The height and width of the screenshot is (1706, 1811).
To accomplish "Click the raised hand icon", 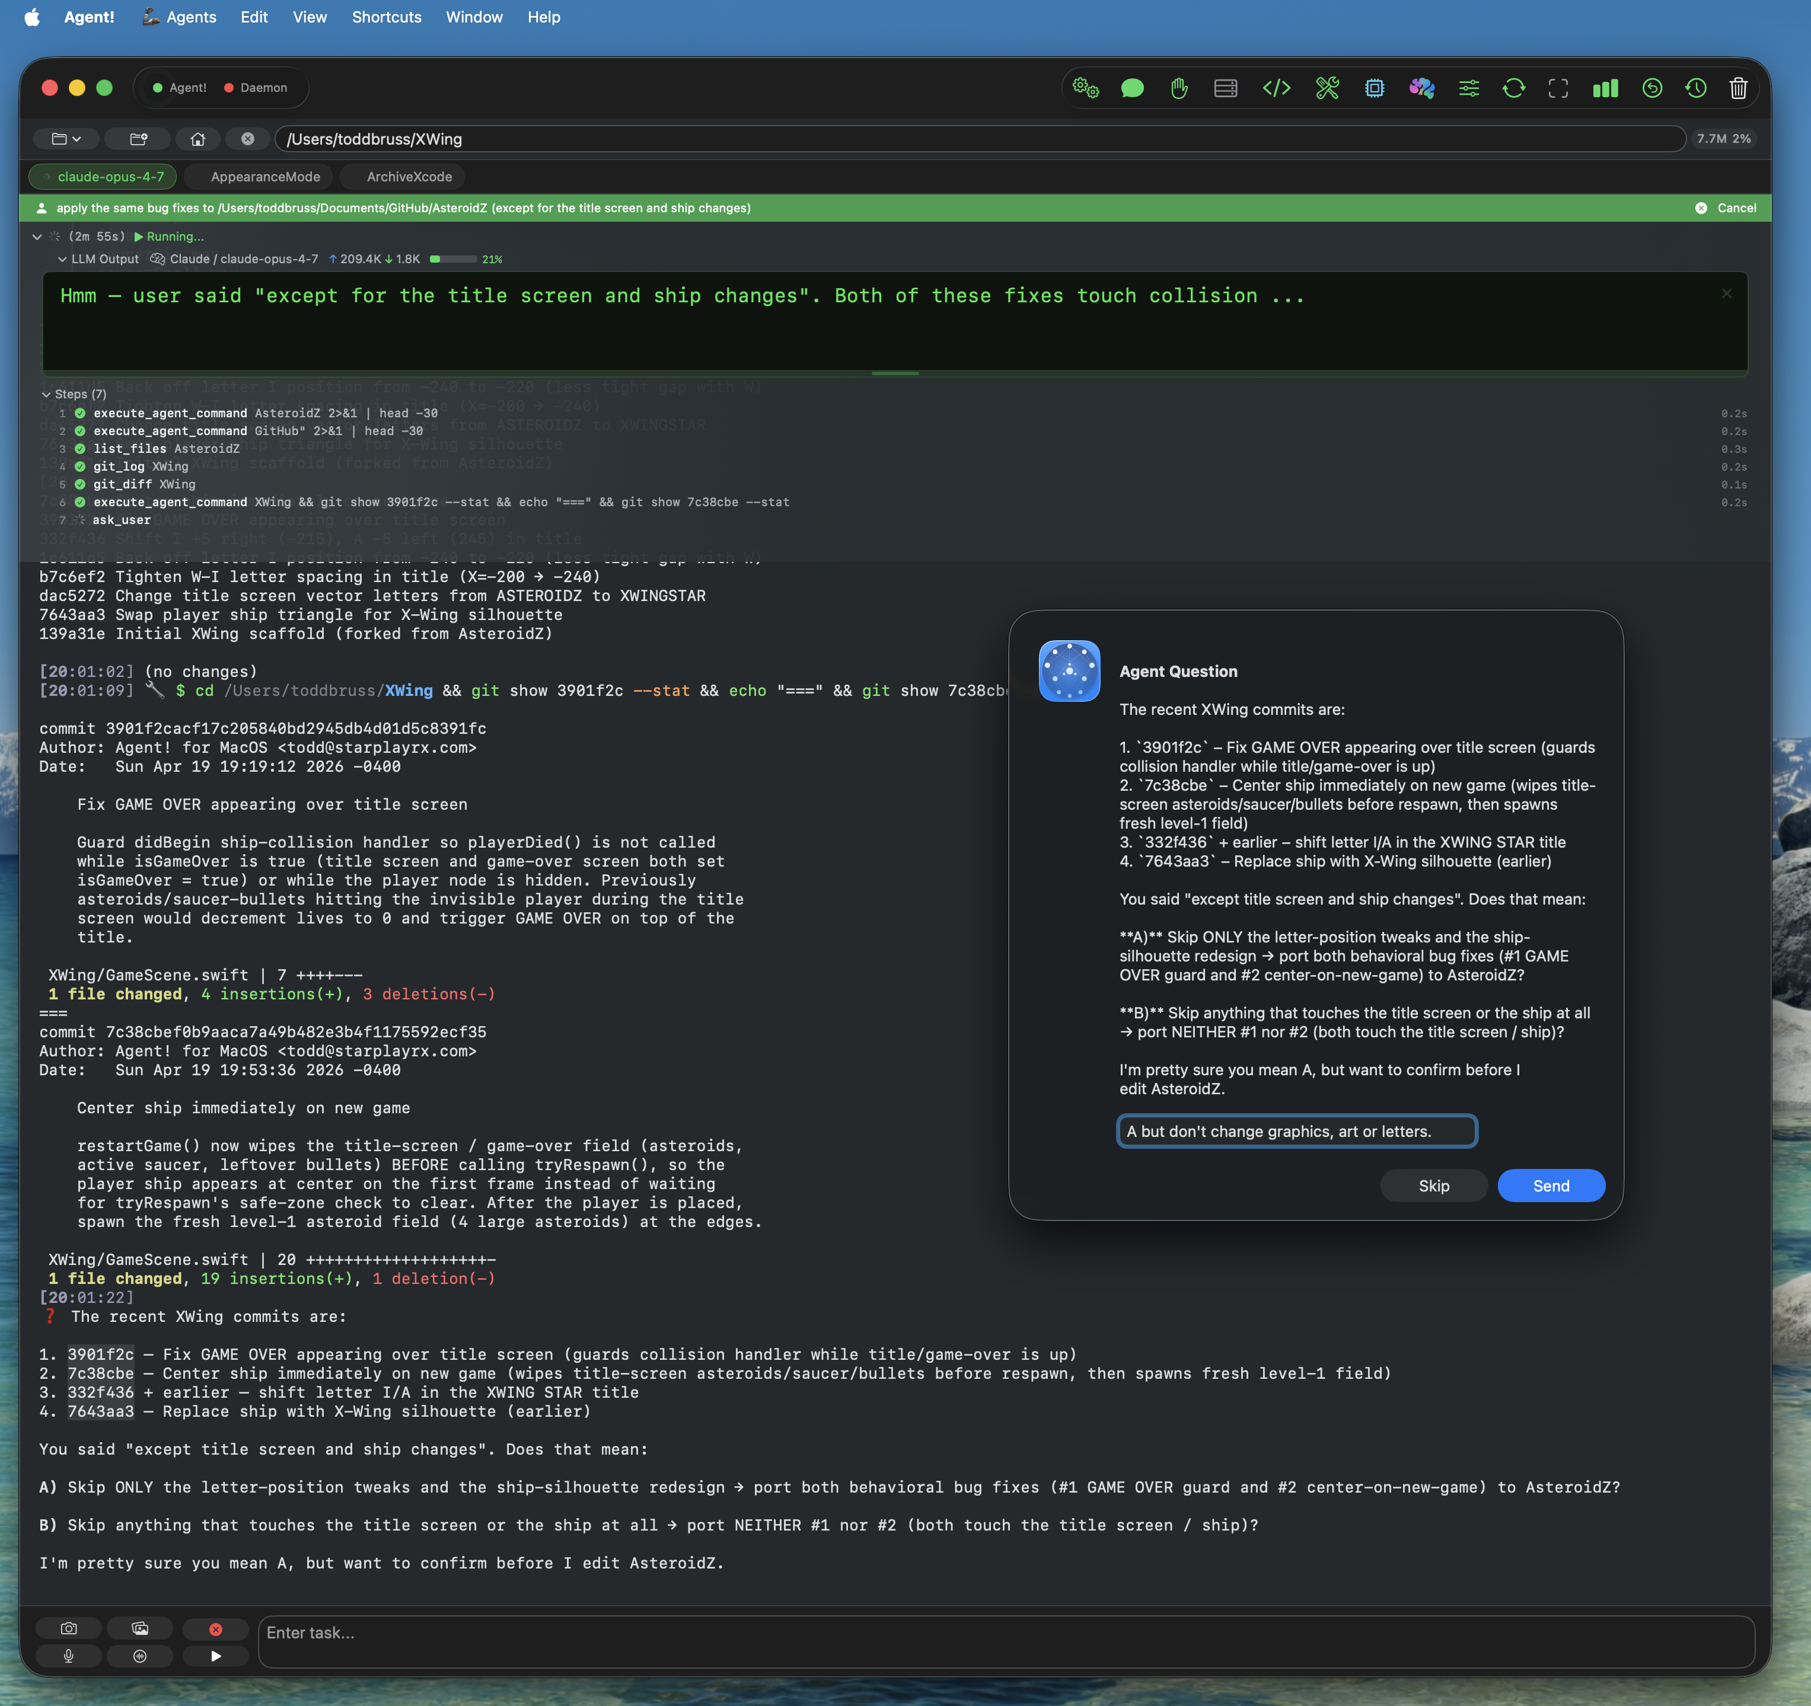I will [x=1179, y=88].
